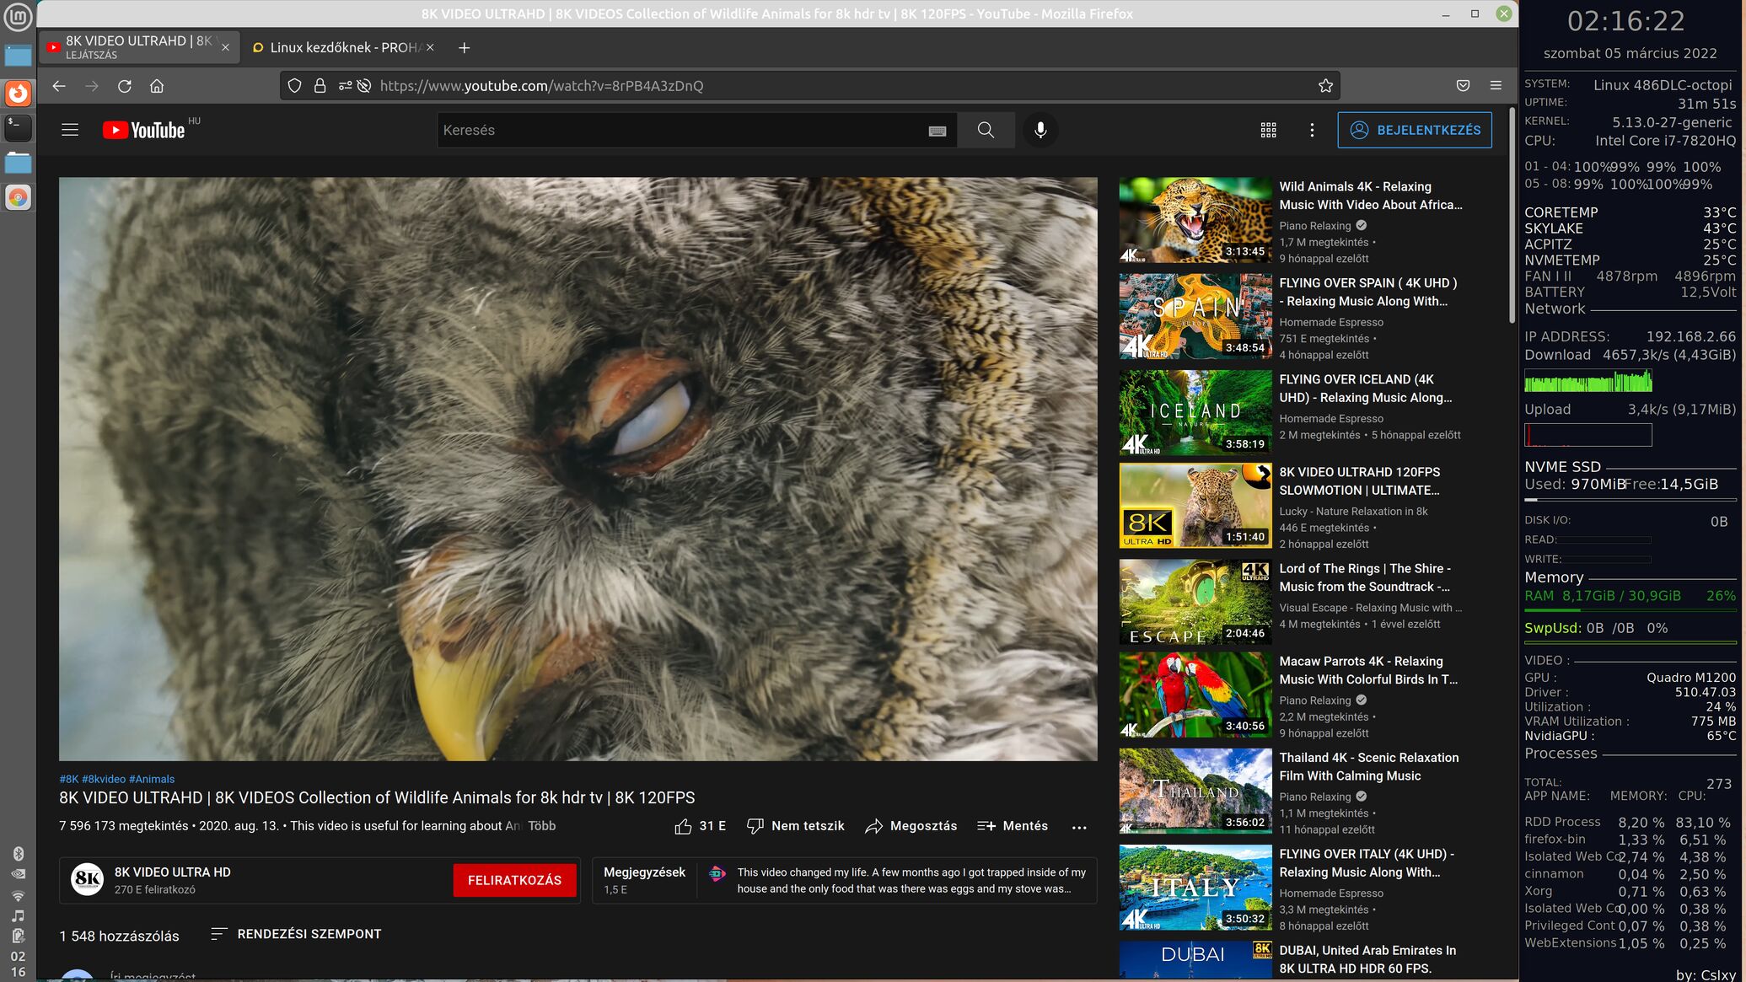Click the #Animals hashtag
This screenshot has height=982, width=1746.
(x=152, y=779)
